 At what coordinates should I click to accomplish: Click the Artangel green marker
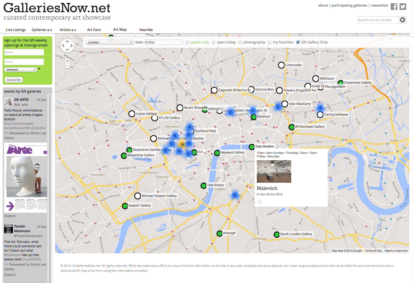[x=219, y=234]
